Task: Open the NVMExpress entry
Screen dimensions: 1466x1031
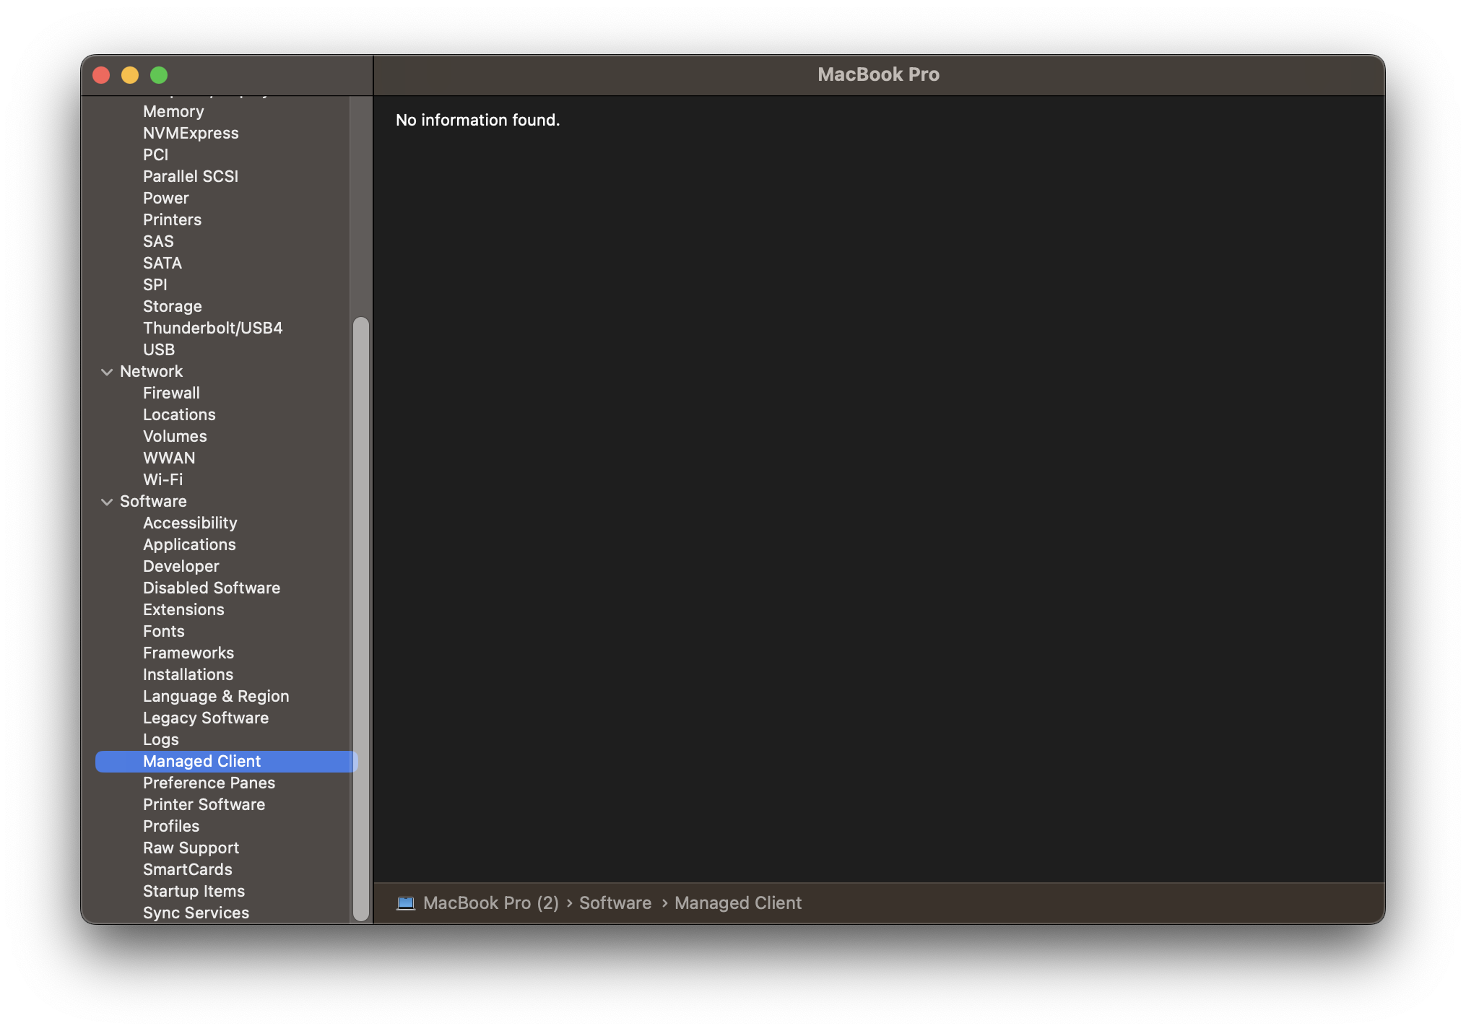Action: [191, 134]
